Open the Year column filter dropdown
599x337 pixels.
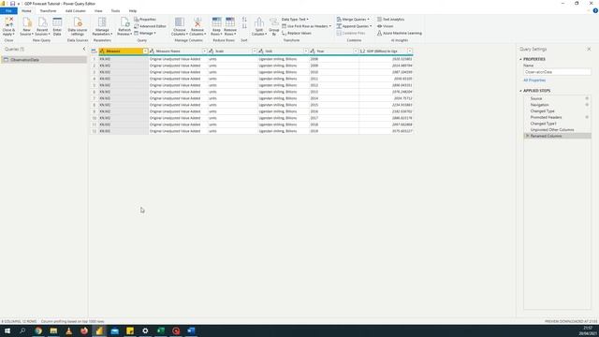point(356,51)
